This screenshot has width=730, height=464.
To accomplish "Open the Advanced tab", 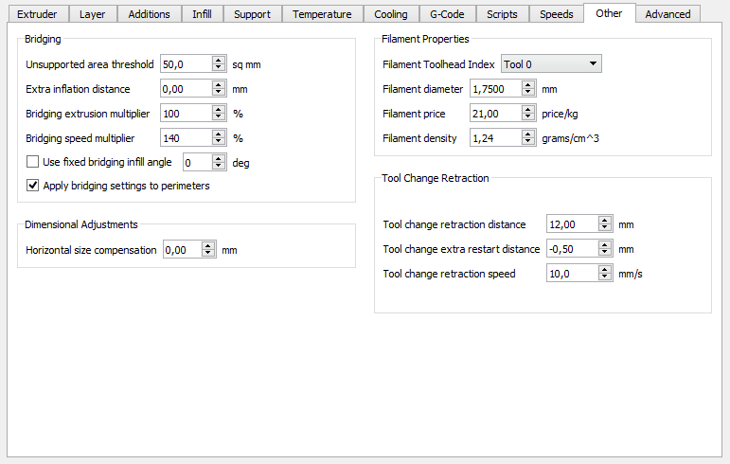I will (x=668, y=14).
